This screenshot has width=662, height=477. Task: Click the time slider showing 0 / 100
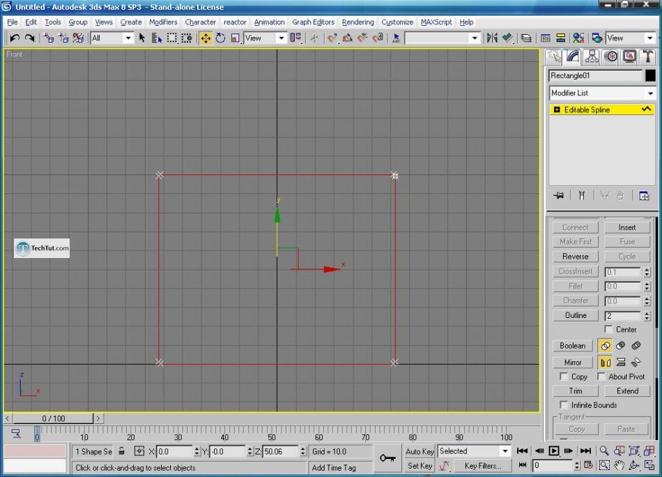(x=53, y=418)
